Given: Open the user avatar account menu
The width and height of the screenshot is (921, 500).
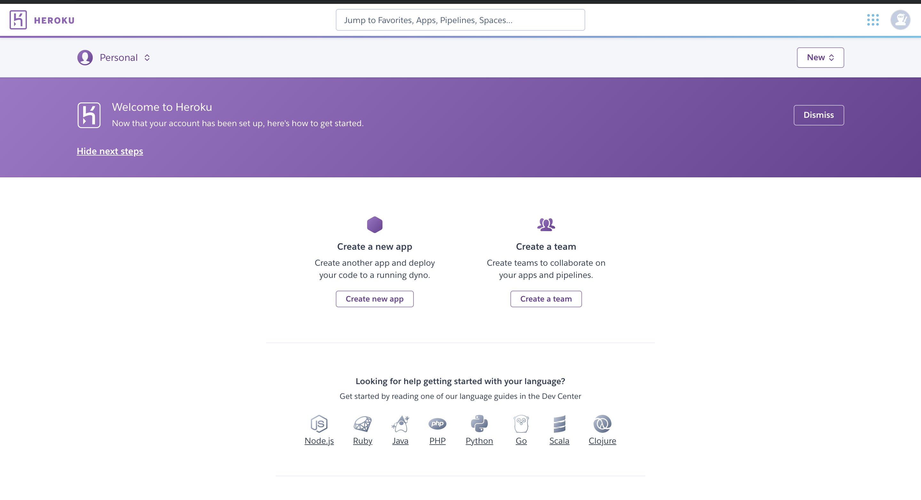Looking at the screenshot, I should point(900,20).
